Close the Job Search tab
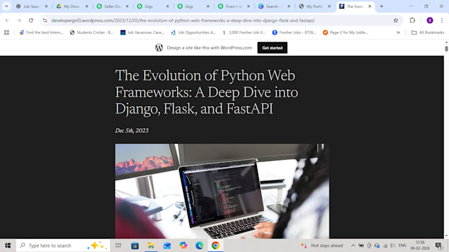Image resolution: width=449 pixels, height=252 pixels. click(x=46, y=7)
